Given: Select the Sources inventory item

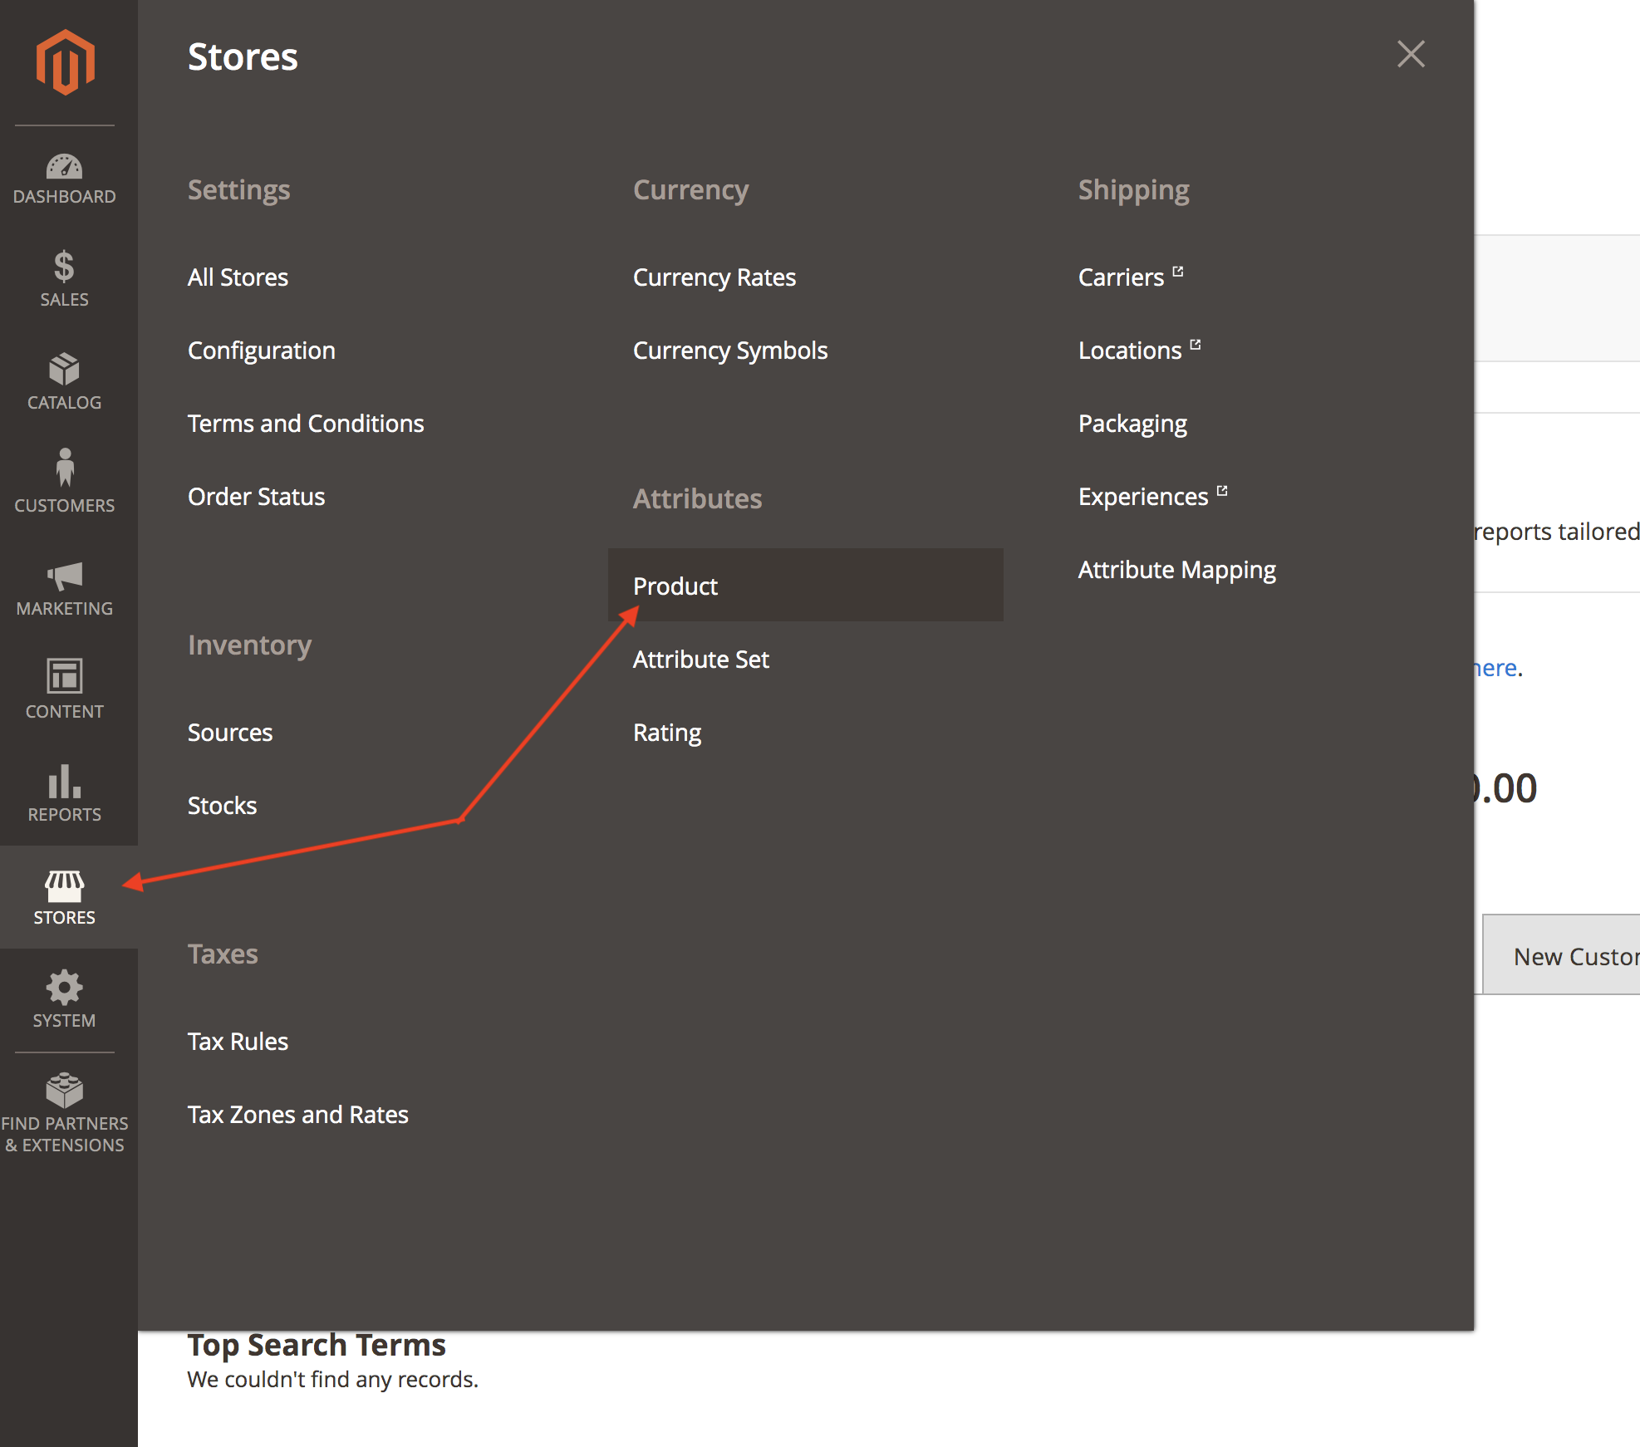Looking at the screenshot, I should coord(229,733).
